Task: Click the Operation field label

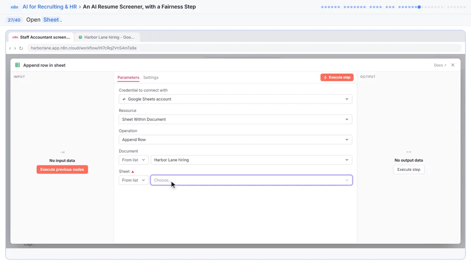Action: (x=128, y=131)
